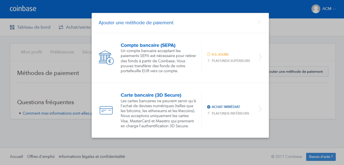Click the SEPA account description paragraph
The height and width of the screenshot is (165, 344).
coord(159,61)
